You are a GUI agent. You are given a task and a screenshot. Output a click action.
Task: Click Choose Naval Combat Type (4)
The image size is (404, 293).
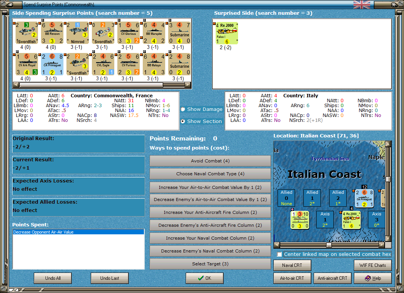tap(210, 174)
